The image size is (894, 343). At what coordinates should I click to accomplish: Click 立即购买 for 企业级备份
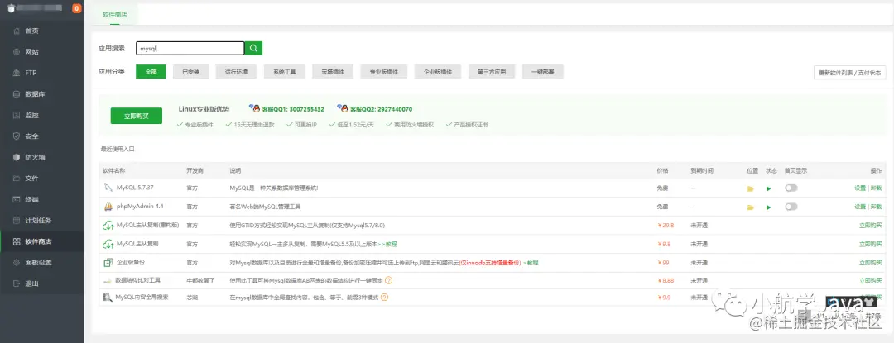click(870, 263)
